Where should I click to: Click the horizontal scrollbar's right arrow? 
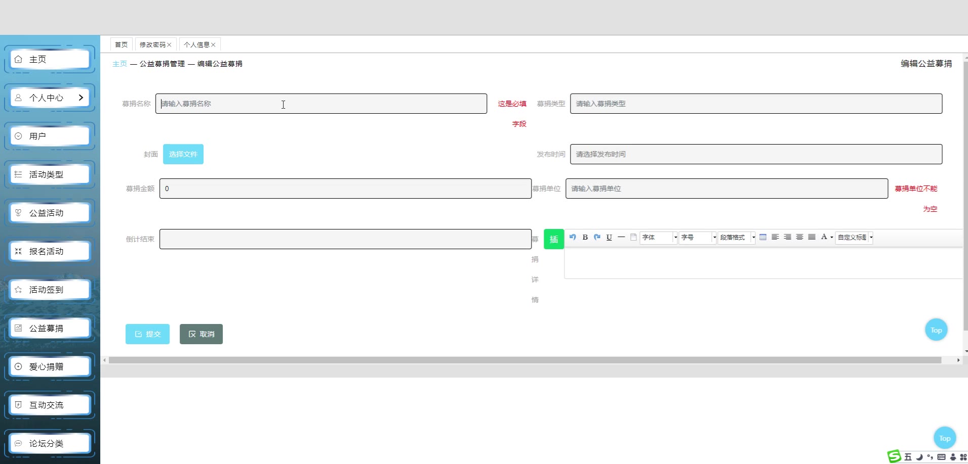[x=958, y=360]
